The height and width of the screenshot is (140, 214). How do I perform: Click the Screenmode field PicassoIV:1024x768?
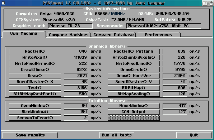(x=163, y=26)
